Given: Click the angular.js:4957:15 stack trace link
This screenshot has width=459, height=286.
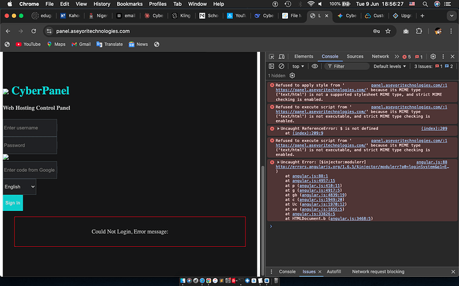Looking at the screenshot, I should pyautogui.click(x=313, y=181).
